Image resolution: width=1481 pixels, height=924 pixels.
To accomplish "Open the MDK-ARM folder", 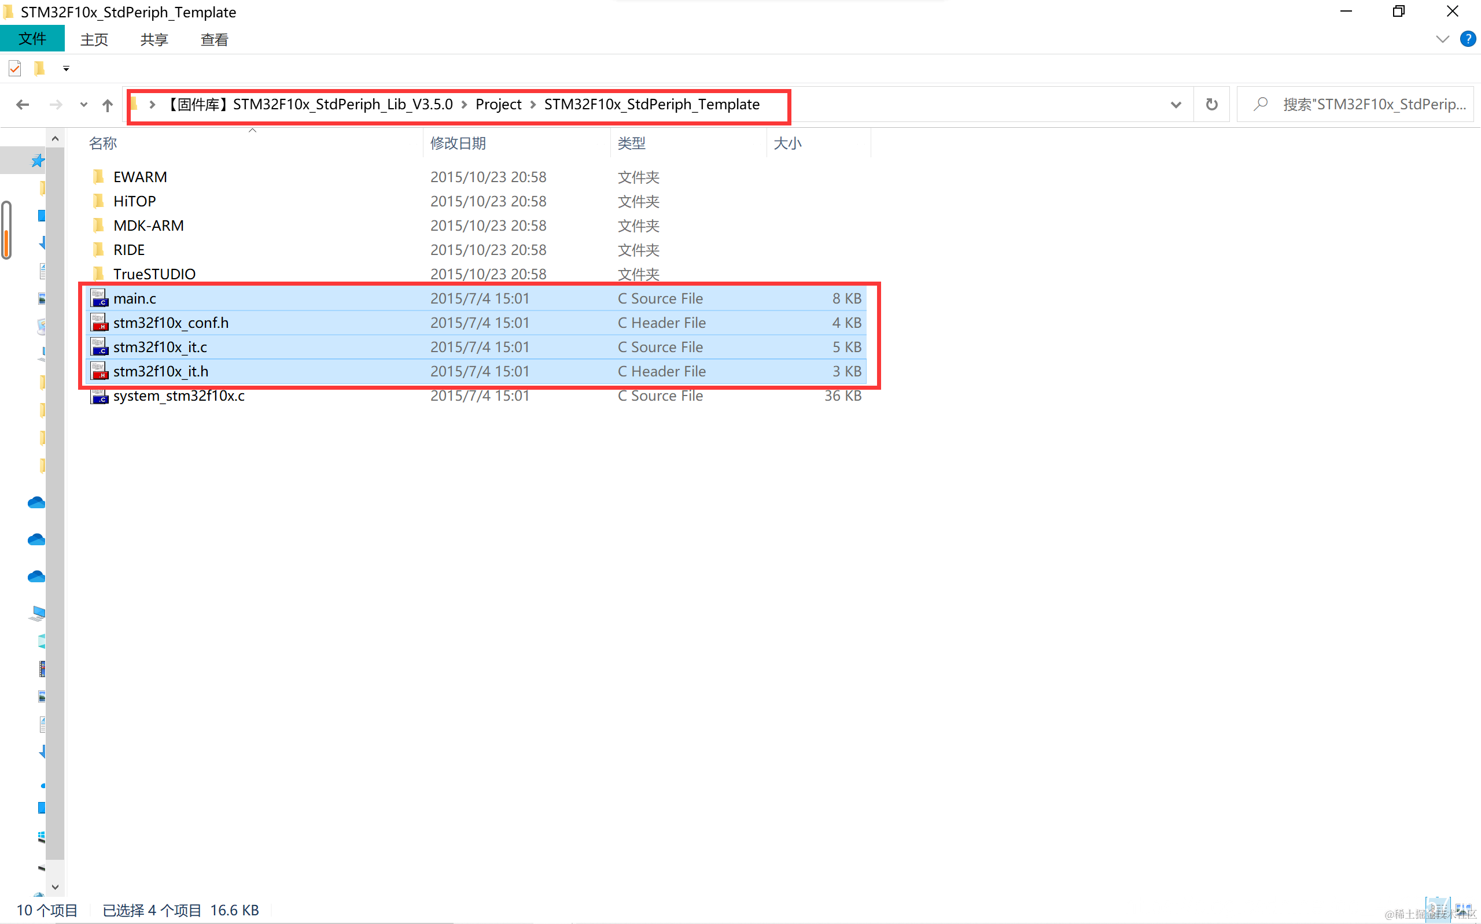I will (149, 226).
